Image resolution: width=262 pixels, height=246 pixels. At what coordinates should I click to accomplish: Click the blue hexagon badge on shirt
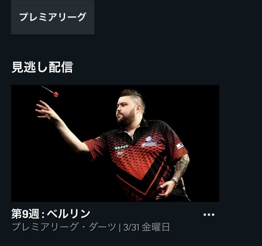click(149, 139)
